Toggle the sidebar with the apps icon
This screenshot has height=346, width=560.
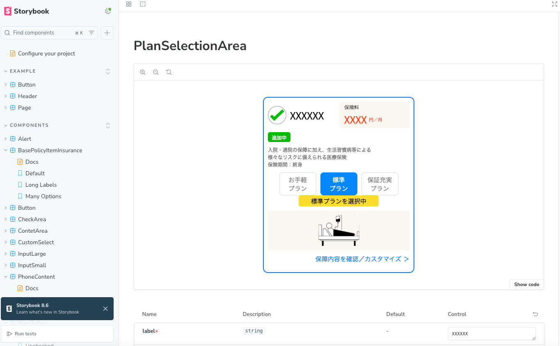(x=129, y=4)
